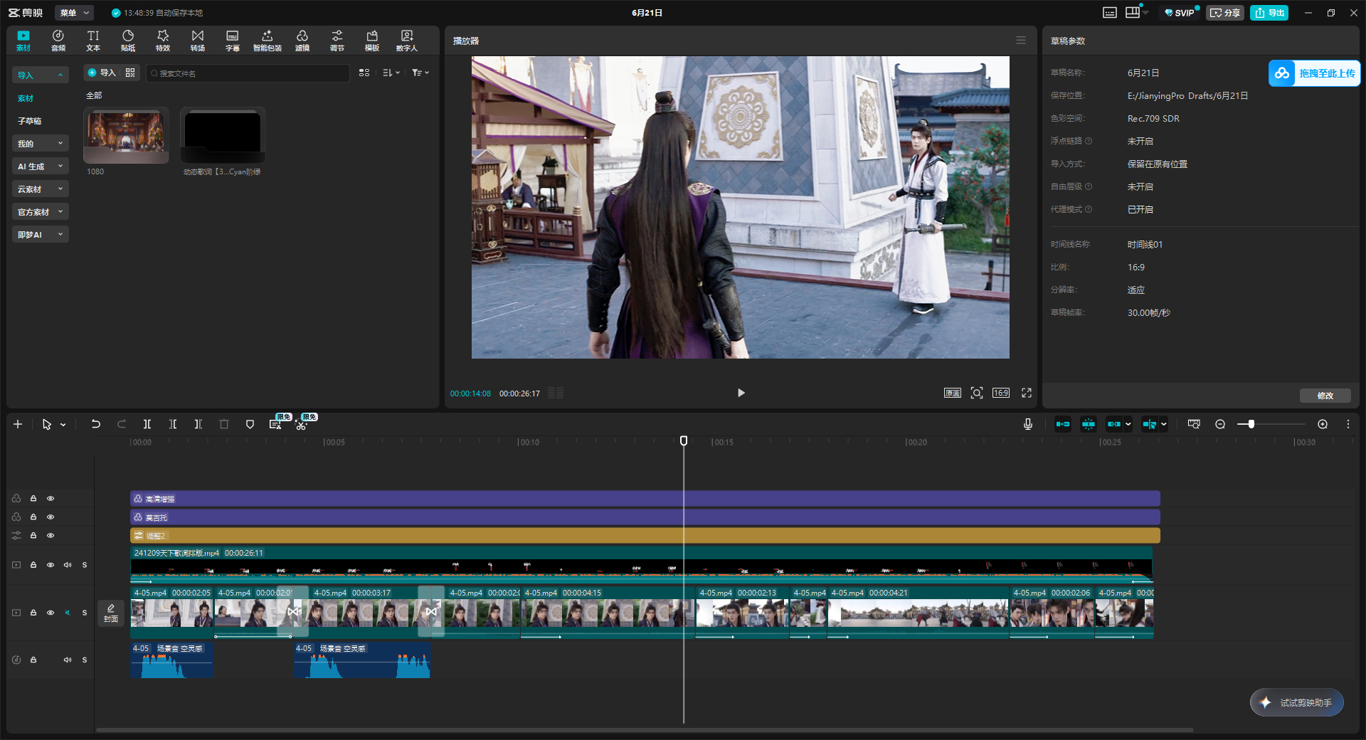This screenshot has width=1366, height=740.
Task: Switch to the 音频 tab
Action: [x=58, y=41]
